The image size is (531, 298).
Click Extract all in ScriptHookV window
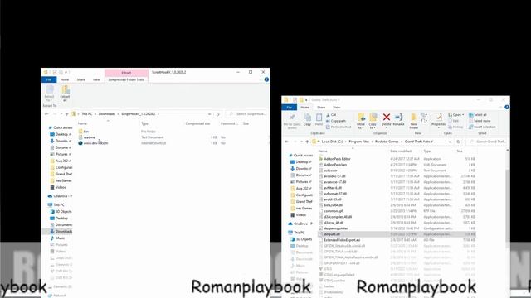[65, 94]
